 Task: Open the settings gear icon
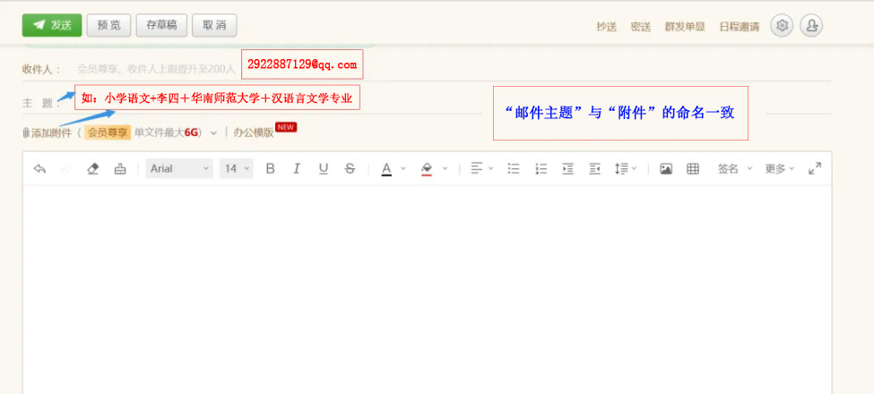point(782,26)
